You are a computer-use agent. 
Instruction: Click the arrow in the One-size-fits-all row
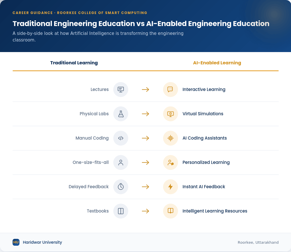145,162
